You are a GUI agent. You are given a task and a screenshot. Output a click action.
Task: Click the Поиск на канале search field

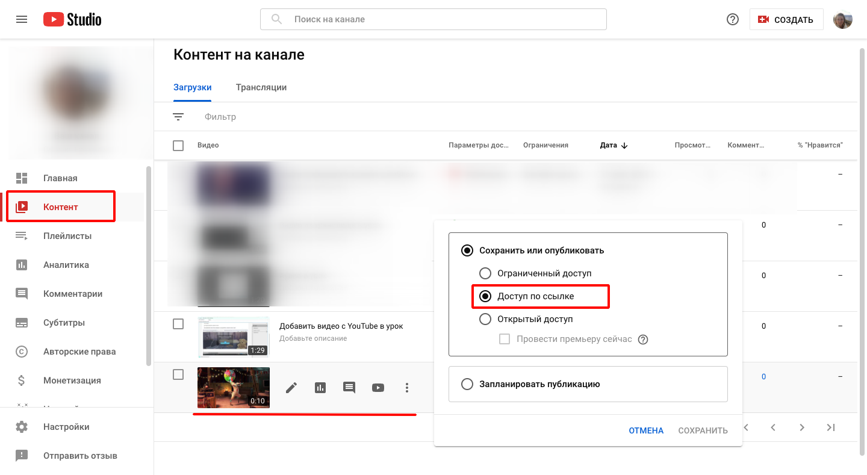click(x=433, y=19)
